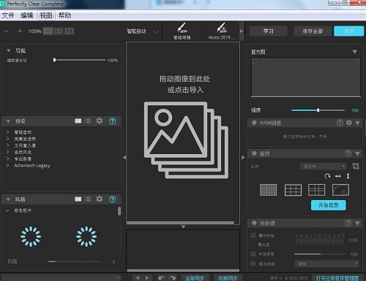The width and height of the screenshot is (366, 281).
Task: Click the flip vertical icon
Action: pyautogui.click(x=348, y=176)
